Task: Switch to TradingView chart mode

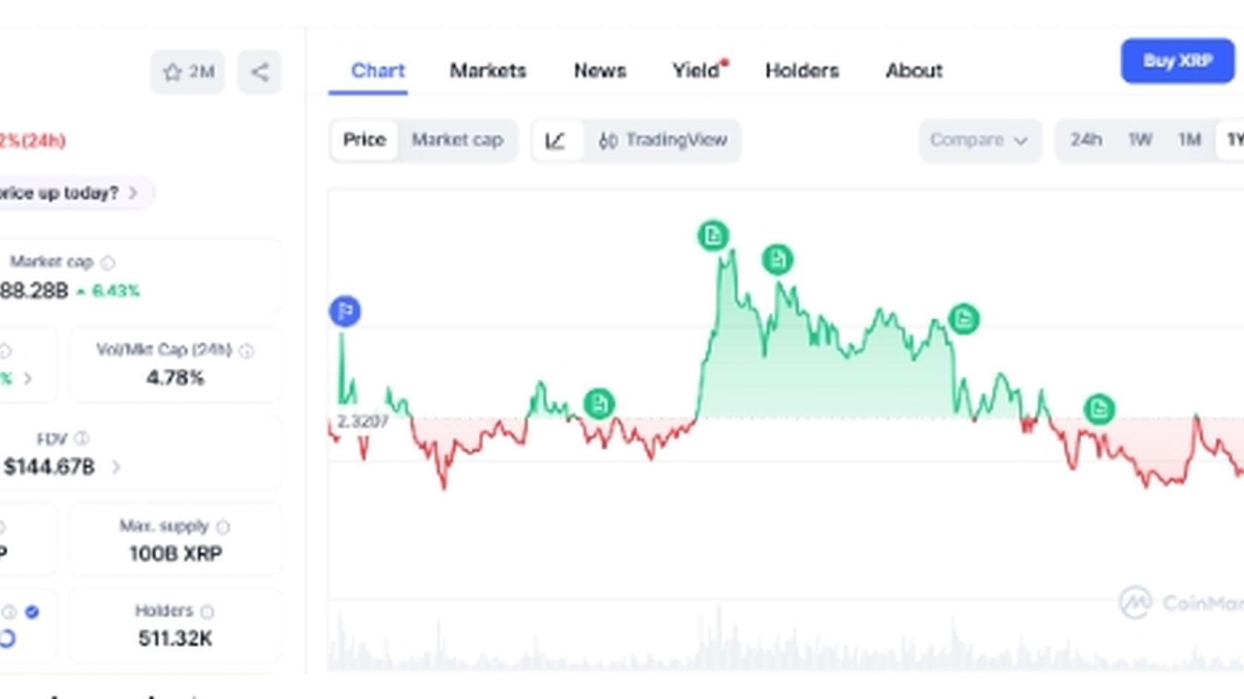Action: coord(664,140)
